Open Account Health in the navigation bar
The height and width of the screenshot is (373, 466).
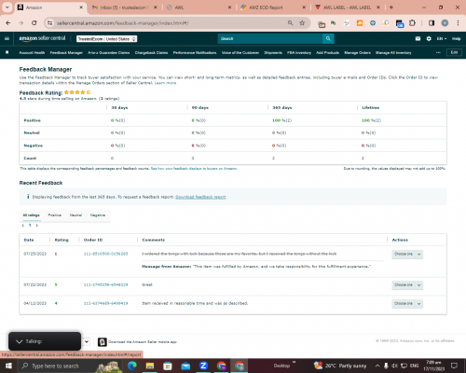(32, 52)
